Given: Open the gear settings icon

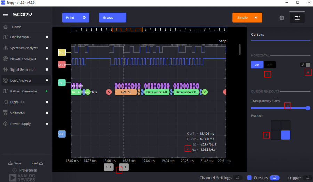Looking at the screenshot, I should (282, 18).
